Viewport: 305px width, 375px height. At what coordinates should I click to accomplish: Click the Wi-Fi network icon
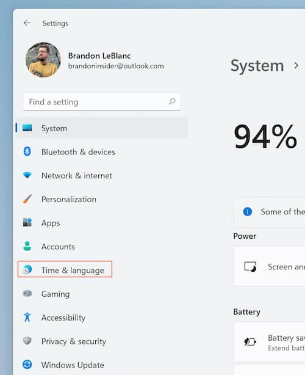[27, 175]
